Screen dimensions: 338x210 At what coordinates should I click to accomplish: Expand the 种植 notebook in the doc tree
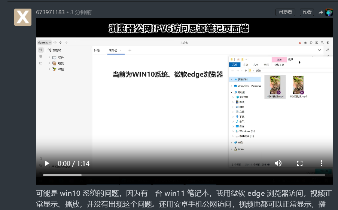click(x=49, y=69)
